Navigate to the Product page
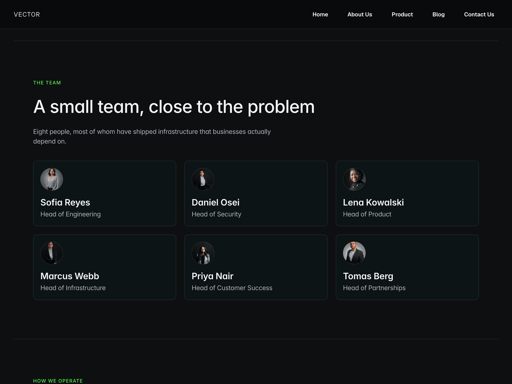512x384 pixels. pos(402,14)
